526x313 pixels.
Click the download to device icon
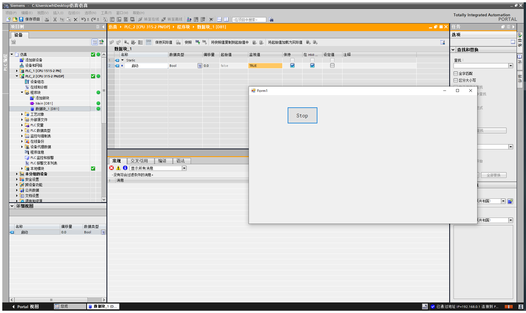point(112,19)
